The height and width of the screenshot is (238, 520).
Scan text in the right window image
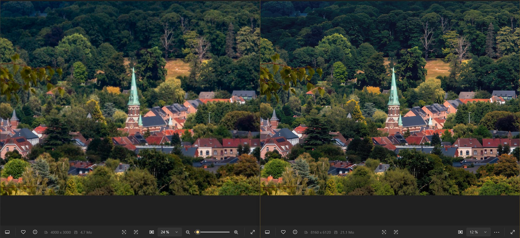click(396, 232)
